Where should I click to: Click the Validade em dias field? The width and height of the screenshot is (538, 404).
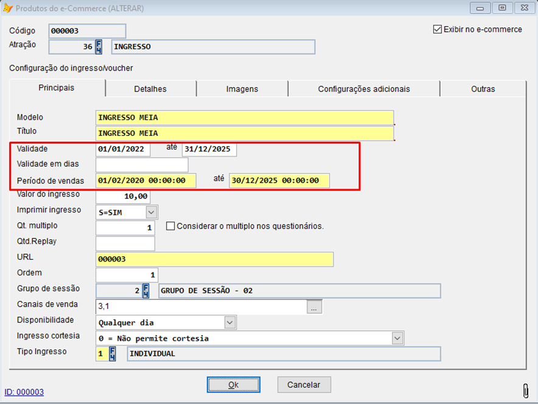[x=142, y=165]
